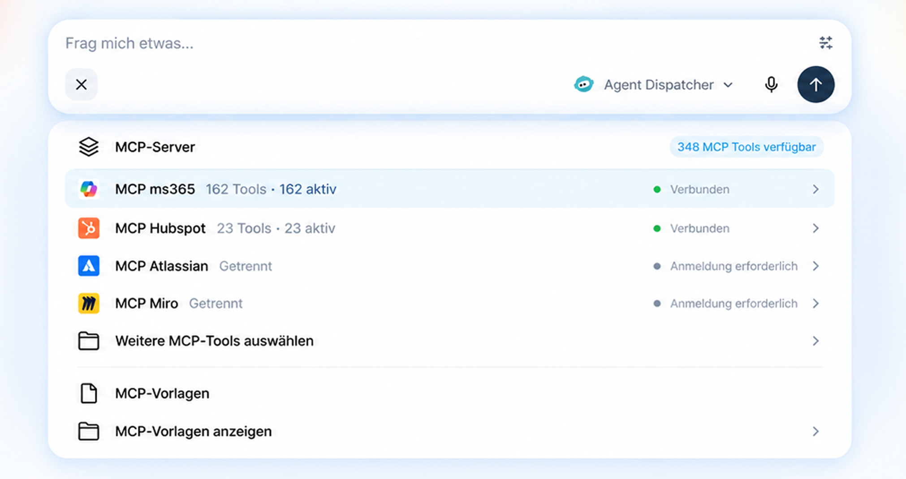Expand the MCP Miro row chevron

point(815,304)
